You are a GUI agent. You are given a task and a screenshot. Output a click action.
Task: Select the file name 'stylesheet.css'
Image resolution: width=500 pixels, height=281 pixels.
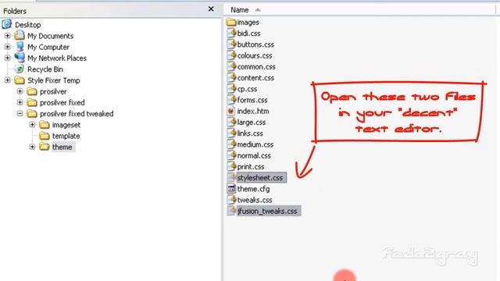[260, 178]
